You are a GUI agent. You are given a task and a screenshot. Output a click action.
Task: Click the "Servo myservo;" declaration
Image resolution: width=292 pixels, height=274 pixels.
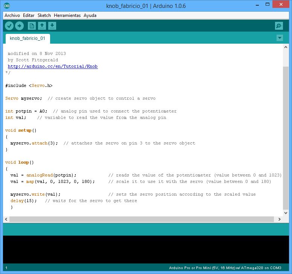tap(24, 98)
